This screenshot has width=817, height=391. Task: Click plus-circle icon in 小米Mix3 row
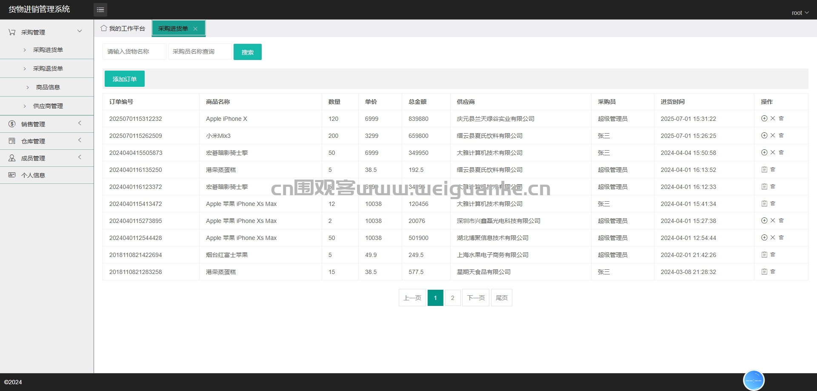[x=764, y=136]
